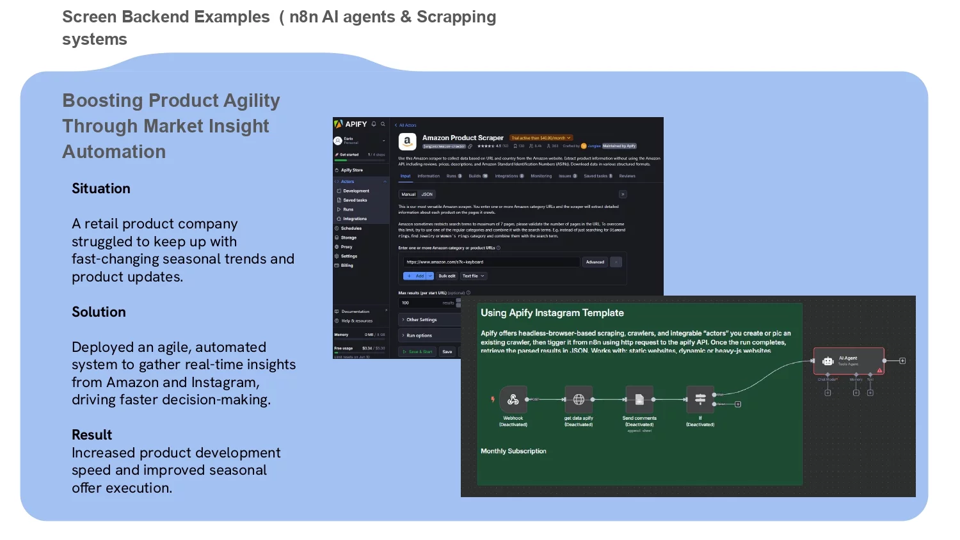Open search magnifier in Apify sidebar
The width and height of the screenshot is (960, 540).
click(383, 124)
